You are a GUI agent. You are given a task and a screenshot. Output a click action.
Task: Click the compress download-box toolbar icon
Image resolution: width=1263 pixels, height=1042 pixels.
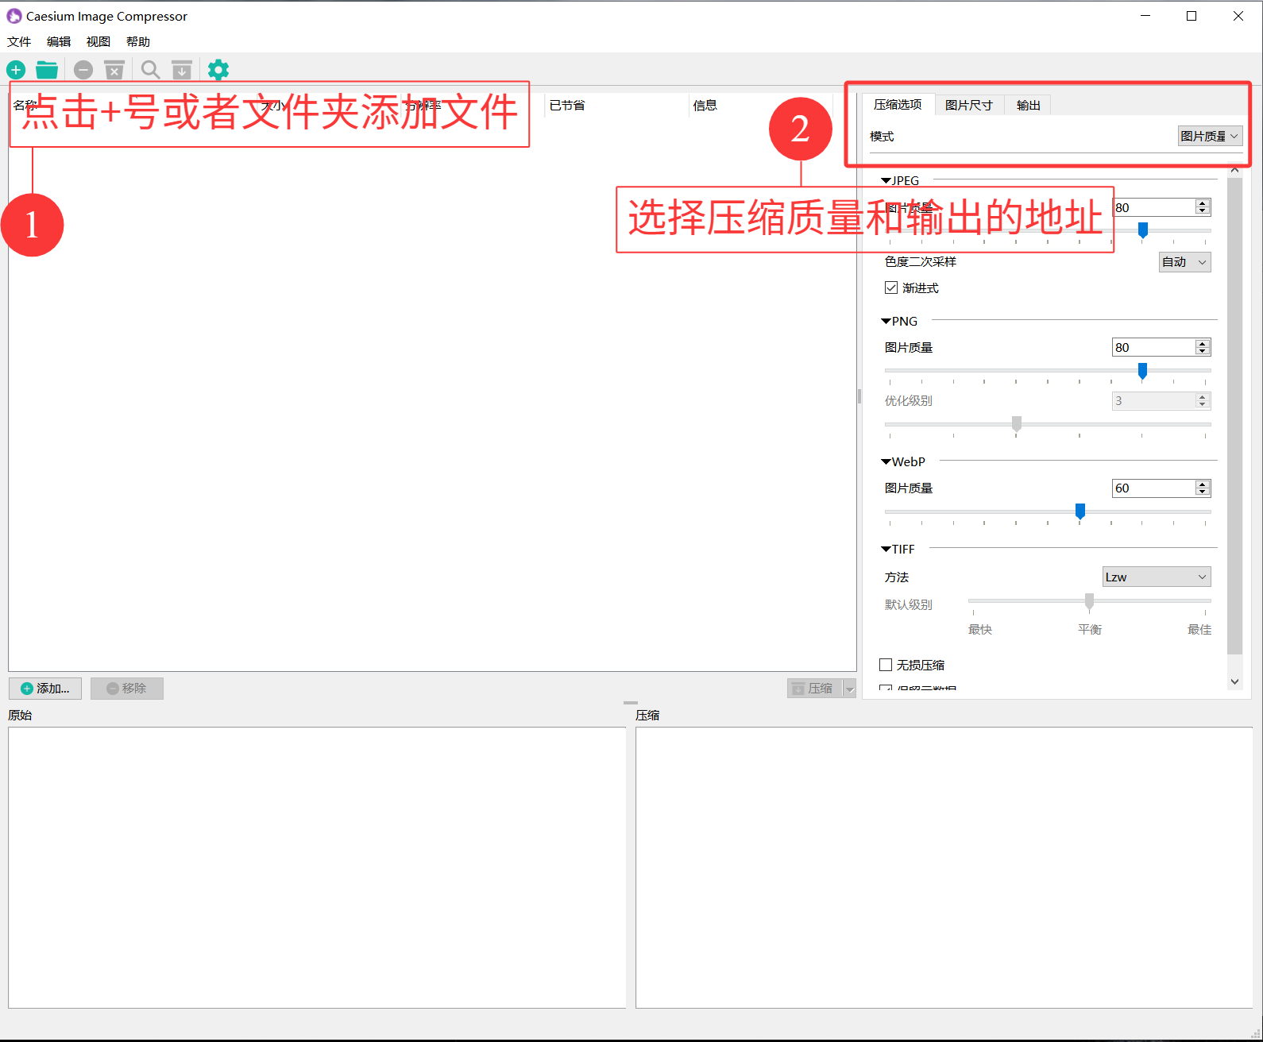tap(182, 70)
